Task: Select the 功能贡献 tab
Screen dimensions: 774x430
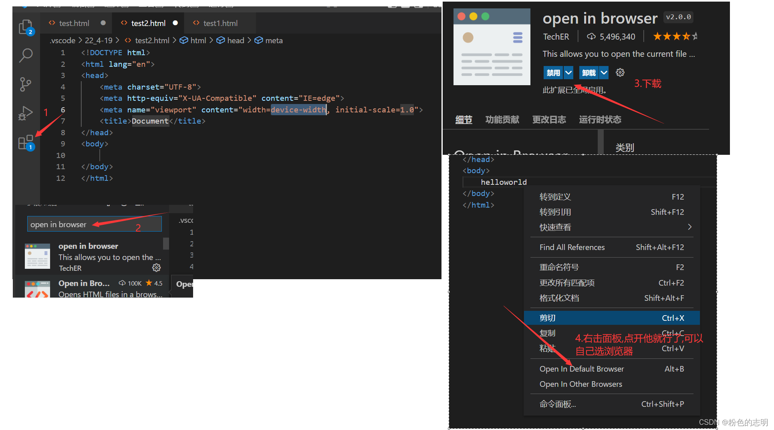Action: pyautogui.click(x=502, y=120)
